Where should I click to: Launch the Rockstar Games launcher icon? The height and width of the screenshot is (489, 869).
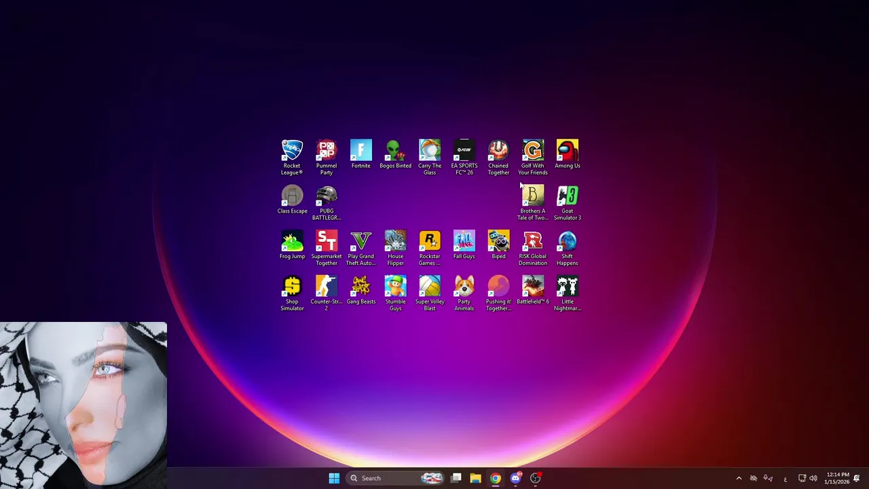point(430,248)
